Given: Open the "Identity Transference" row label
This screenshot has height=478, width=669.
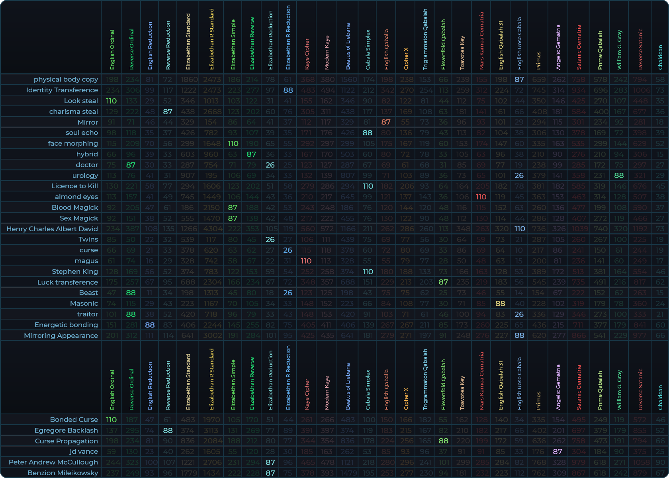Looking at the screenshot, I should pyautogui.click(x=62, y=90).
